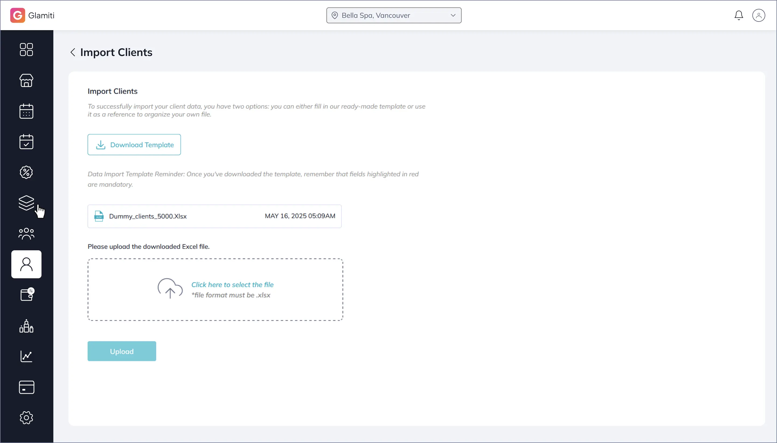Screen dimensions: 777x443
Task: Open the credit card billing icon
Action: click(26, 387)
